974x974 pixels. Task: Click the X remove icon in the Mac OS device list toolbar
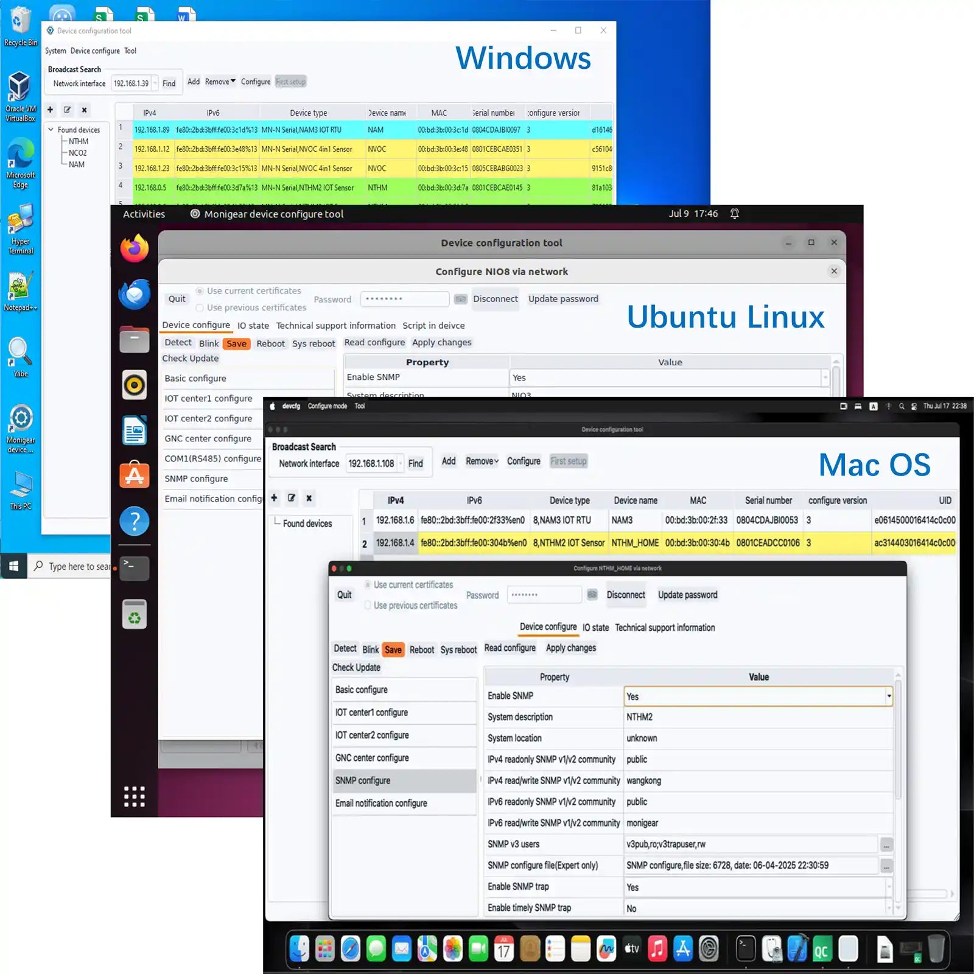(x=309, y=498)
